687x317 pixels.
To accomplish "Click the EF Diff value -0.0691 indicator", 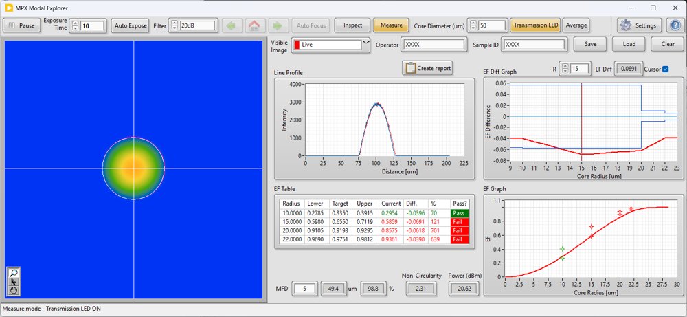I will (629, 69).
